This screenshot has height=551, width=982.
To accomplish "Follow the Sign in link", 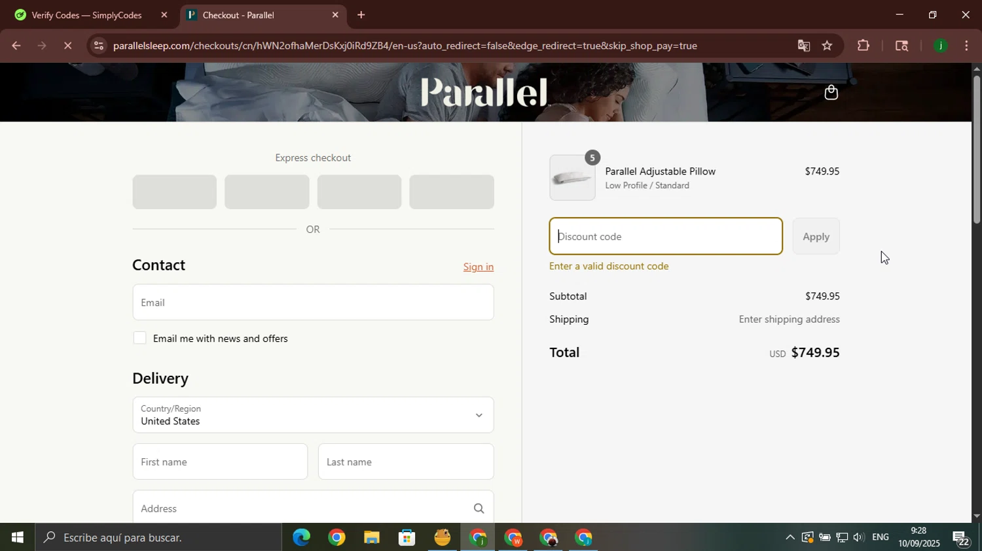I will click(x=479, y=267).
